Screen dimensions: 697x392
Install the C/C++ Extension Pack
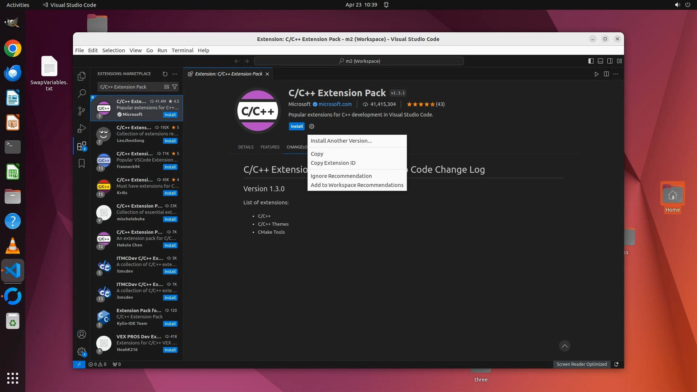[x=297, y=126]
